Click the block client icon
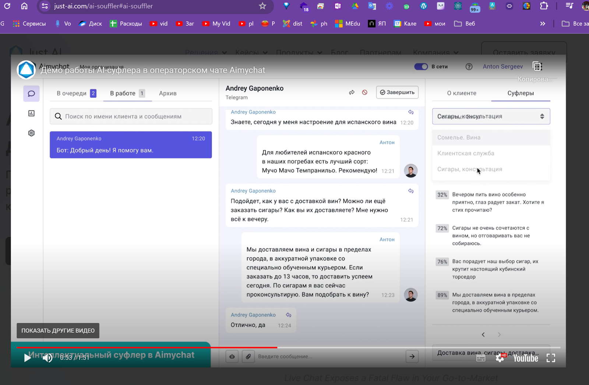Viewport: 589px width, 385px height. coord(364,92)
